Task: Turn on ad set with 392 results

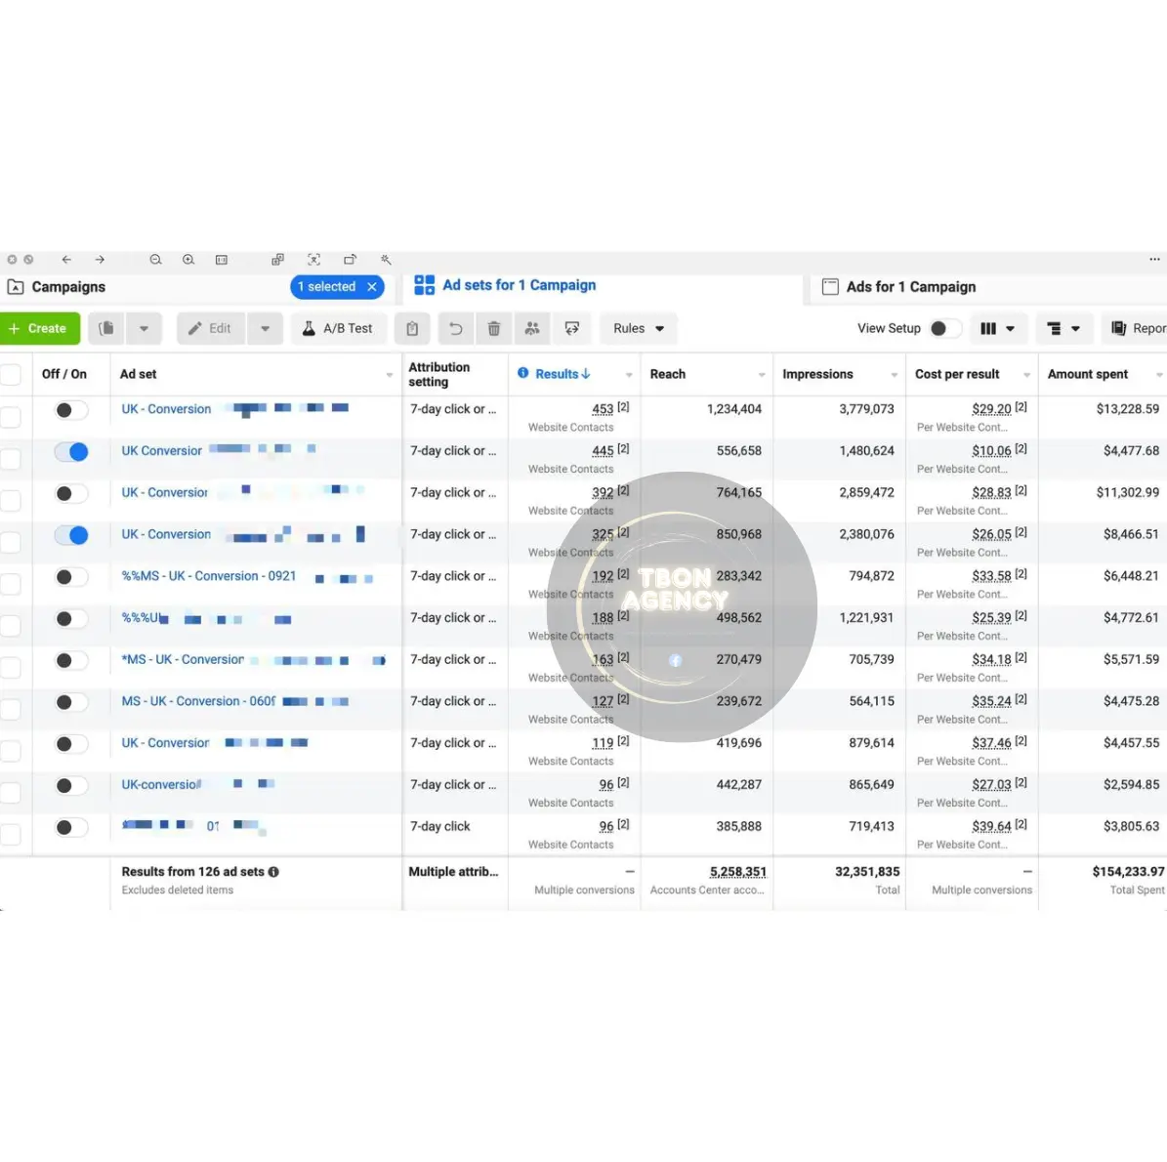Action: click(x=70, y=493)
